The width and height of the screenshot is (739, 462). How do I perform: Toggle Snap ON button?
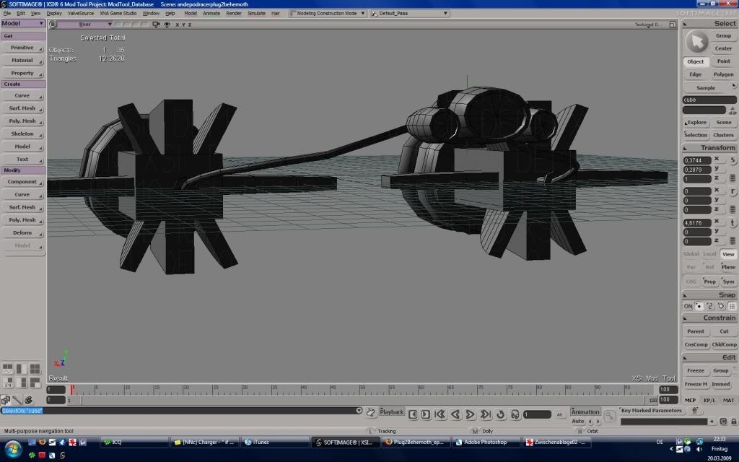[688, 306]
